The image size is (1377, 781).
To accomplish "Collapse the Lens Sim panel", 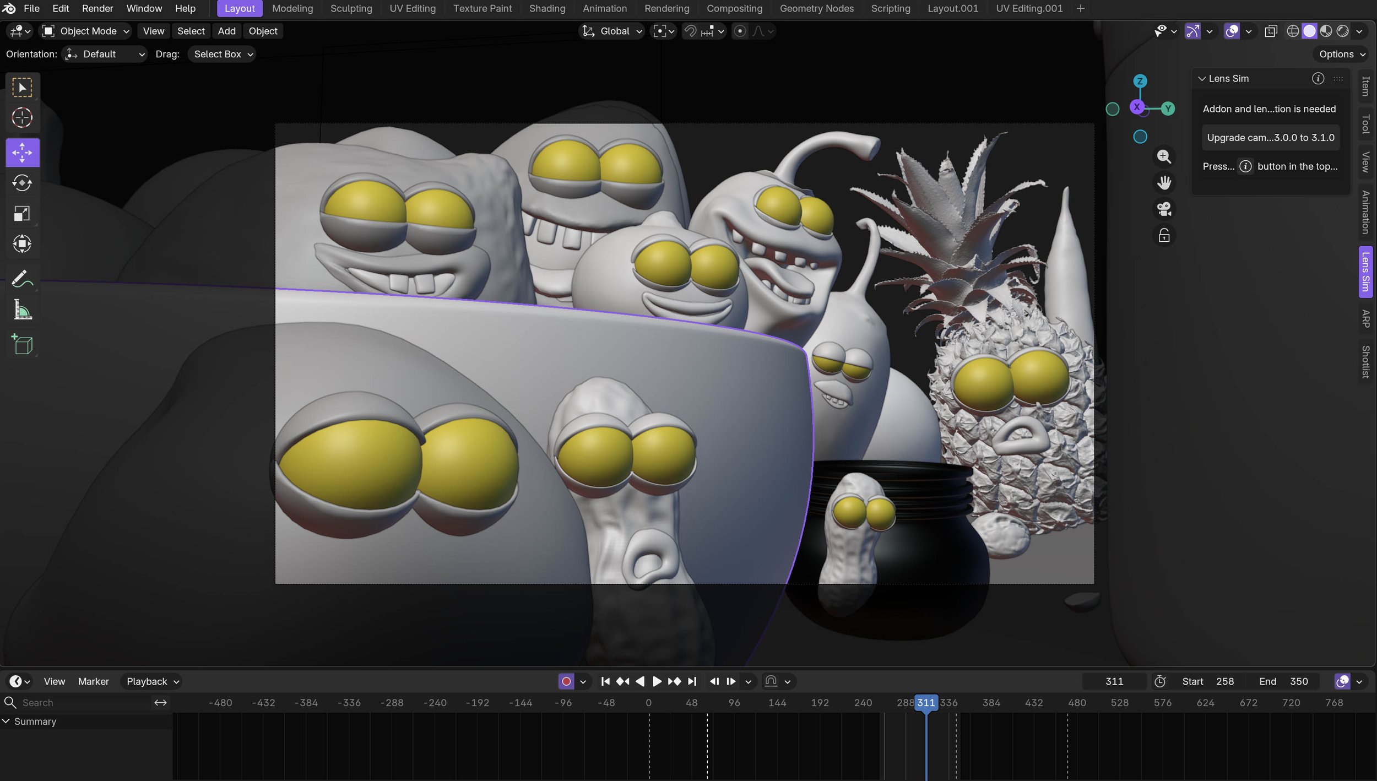I will point(1202,79).
